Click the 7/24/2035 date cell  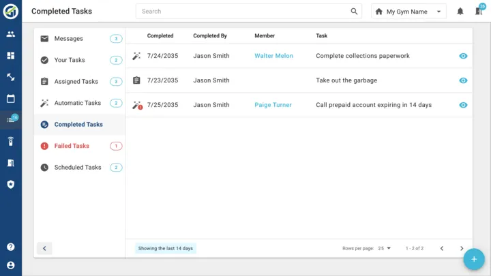162,56
